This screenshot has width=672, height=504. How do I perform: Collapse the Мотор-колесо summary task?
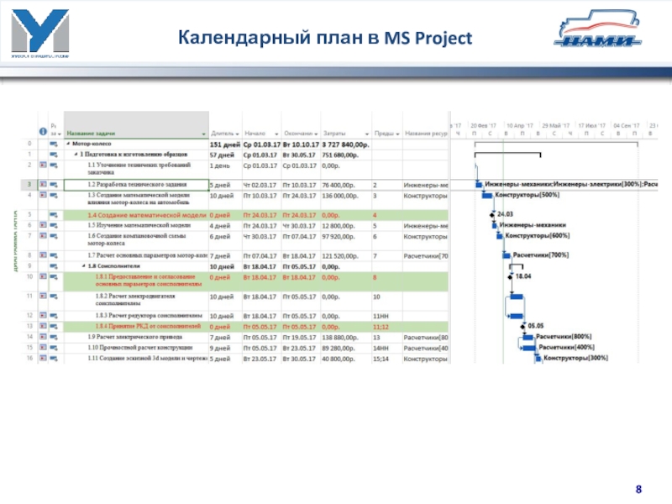(x=68, y=144)
